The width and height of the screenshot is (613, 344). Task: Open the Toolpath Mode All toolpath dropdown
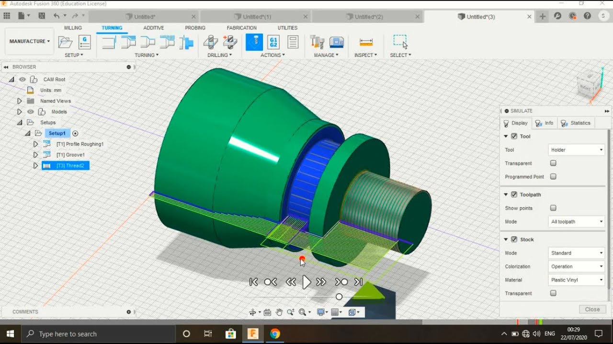coord(577,222)
